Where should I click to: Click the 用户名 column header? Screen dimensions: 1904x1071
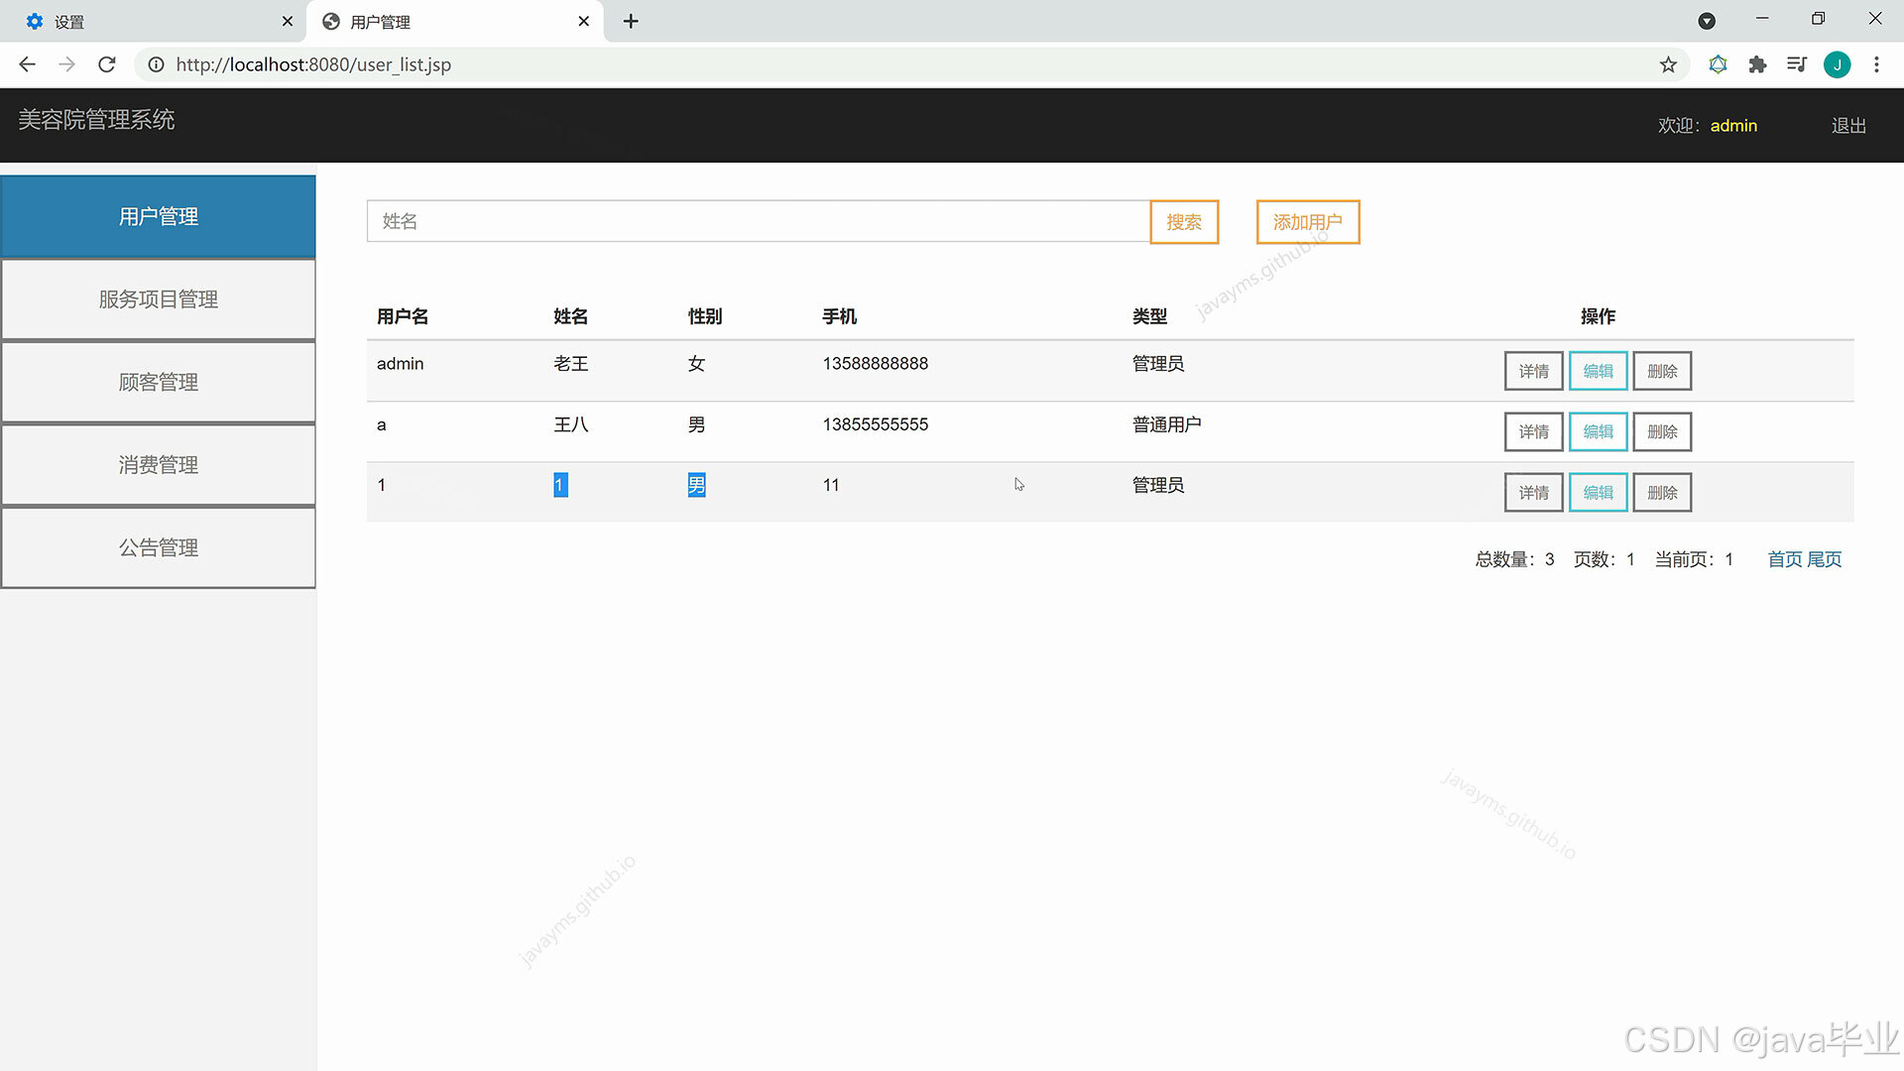click(403, 316)
